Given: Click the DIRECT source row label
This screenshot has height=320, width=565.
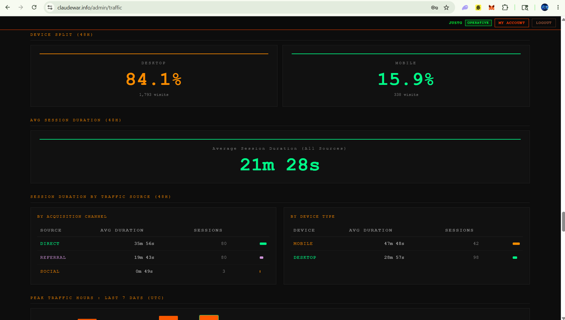Looking at the screenshot, I should [50, 244].
